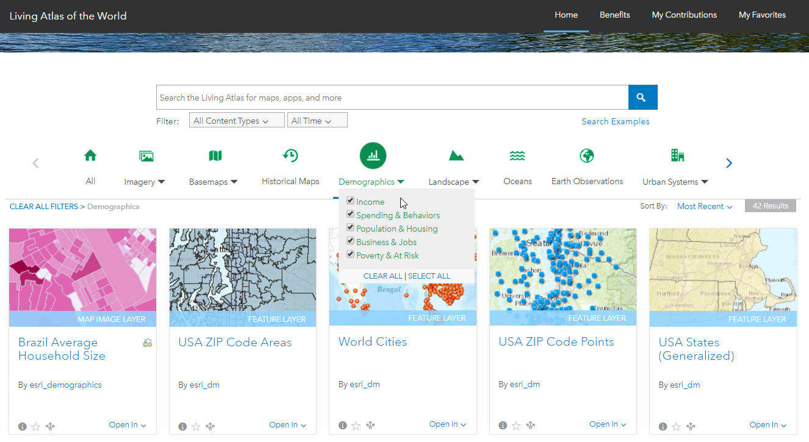
Task: Open the All Content Types filter dropdown
Action: point(237,121)
